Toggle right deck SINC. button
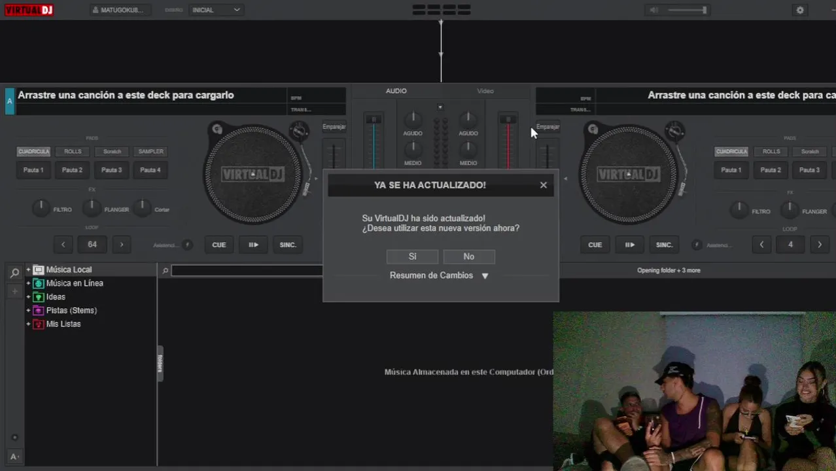This screenshot has width=836, height=471. pyautogui.click(x=664, y=245)
